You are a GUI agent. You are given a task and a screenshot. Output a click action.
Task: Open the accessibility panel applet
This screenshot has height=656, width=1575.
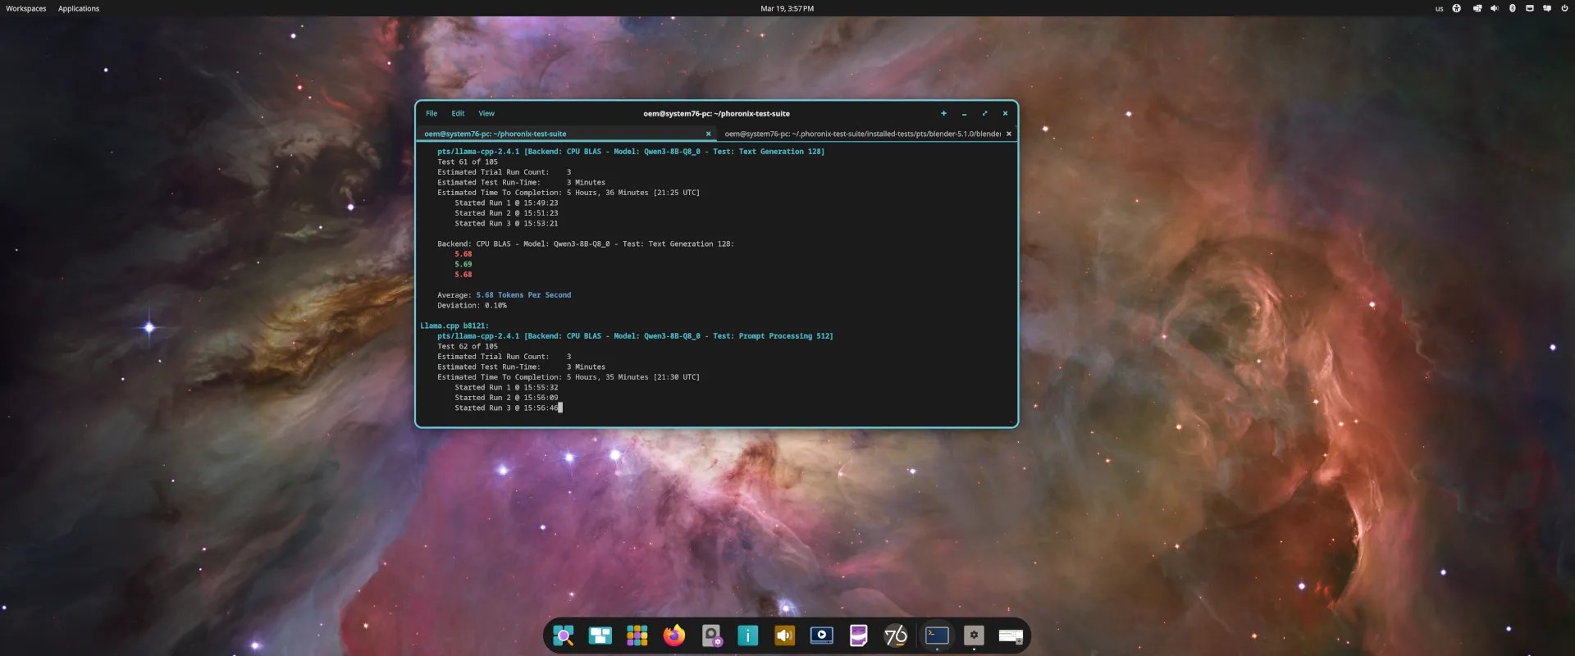tap(1457, 8)
